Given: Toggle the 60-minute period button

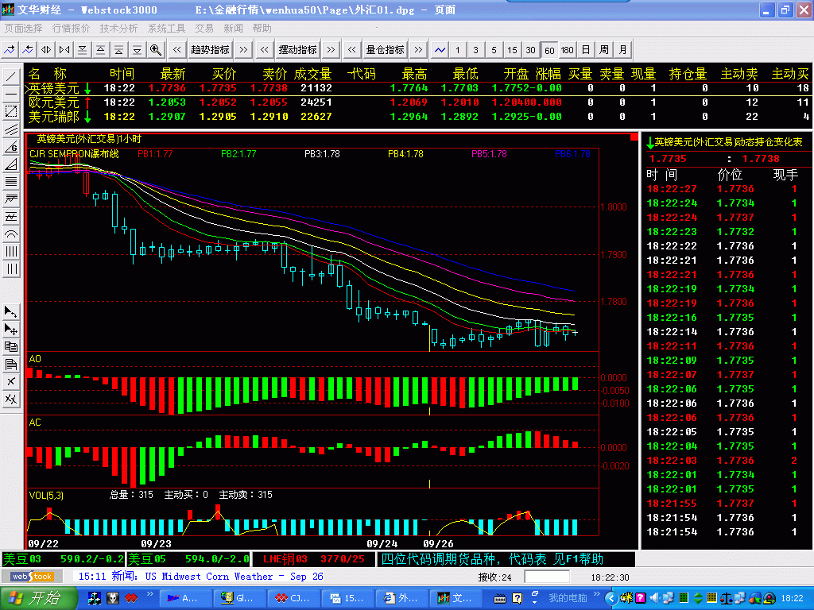Looking at the screenshot, I should point(549,50).
